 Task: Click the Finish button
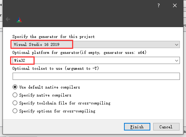137,127
